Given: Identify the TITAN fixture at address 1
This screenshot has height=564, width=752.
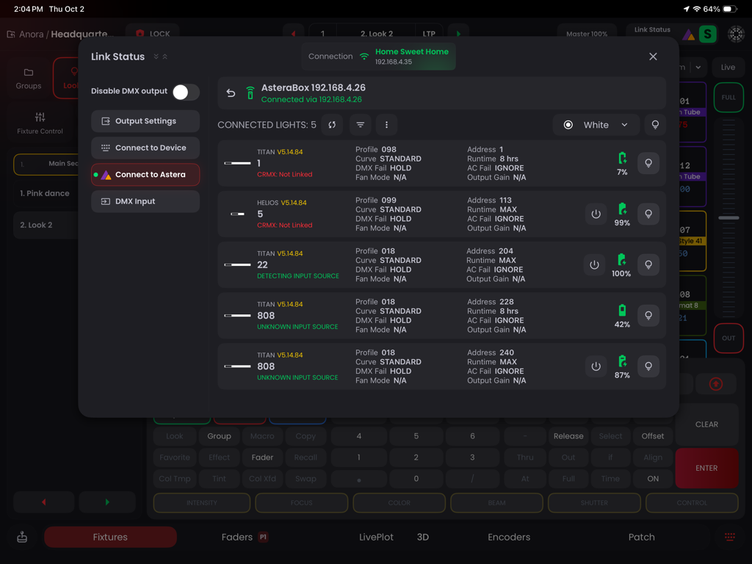Looking at the screenshot, I should tap(648, 162).
